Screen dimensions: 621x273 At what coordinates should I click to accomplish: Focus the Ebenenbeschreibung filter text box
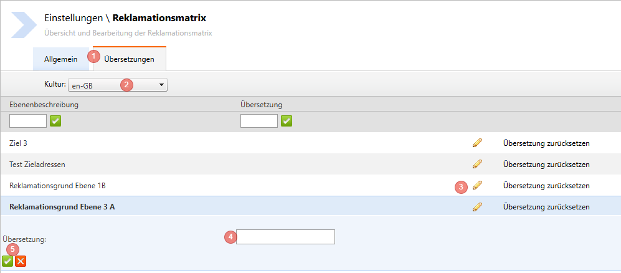pyautogui.click(x=28, y=121)
